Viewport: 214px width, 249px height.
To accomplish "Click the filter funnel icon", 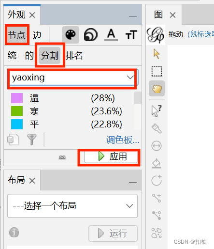I will (32, 140).
